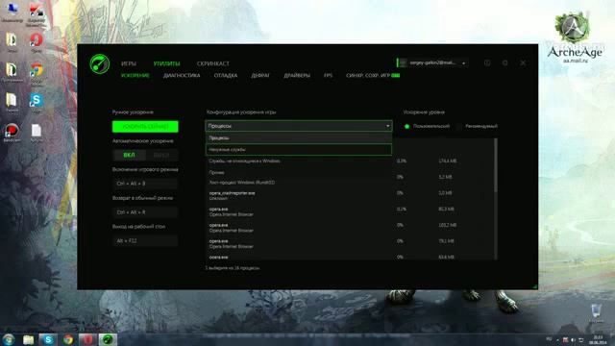Select the Рекомендуемый radio button
The width and height of the screenshot is (615, 346).
point(459,126)
